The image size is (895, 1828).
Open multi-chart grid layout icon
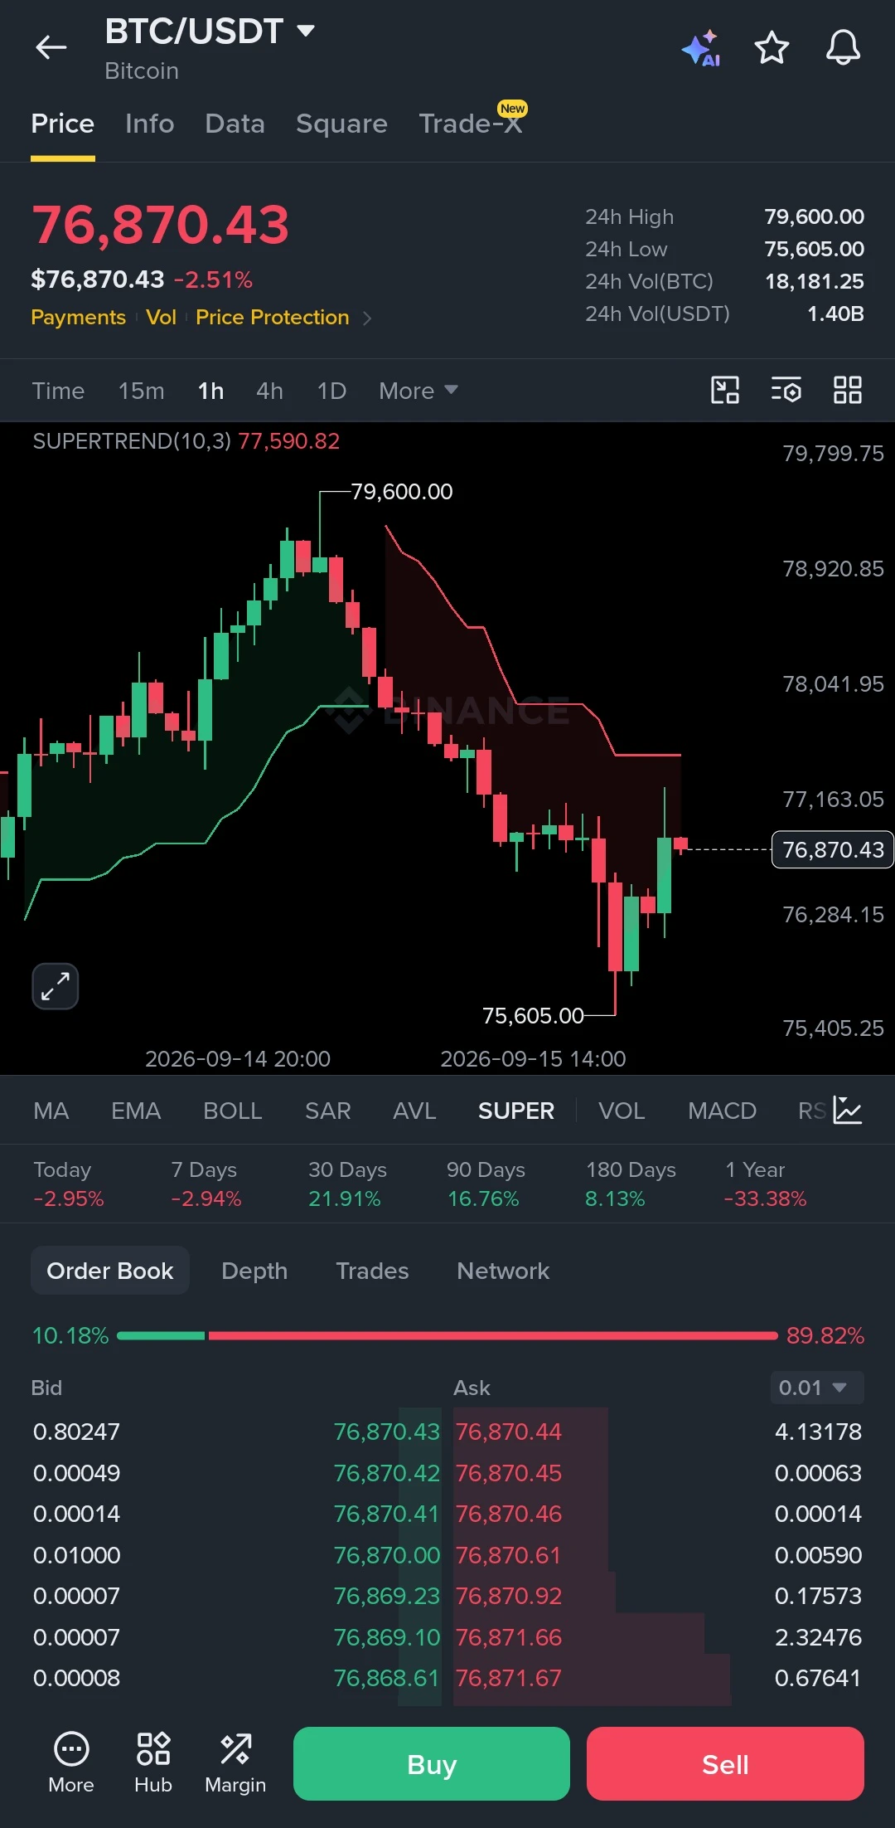pos(848,390)
